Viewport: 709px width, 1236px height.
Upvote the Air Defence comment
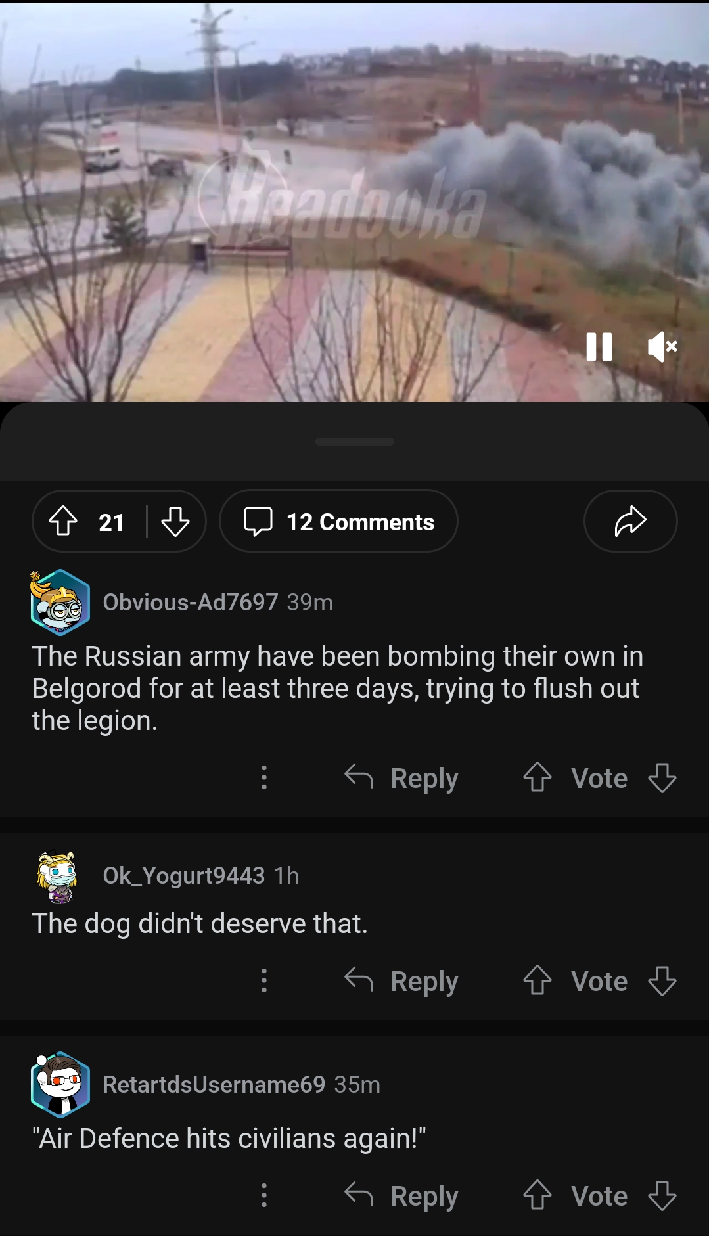pos(537,1196)
